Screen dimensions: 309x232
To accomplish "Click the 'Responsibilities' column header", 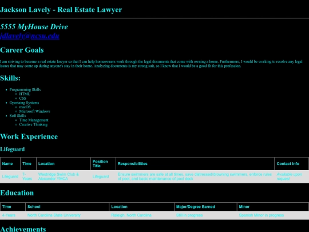I will pyautogui.click(x=195, y=163).
